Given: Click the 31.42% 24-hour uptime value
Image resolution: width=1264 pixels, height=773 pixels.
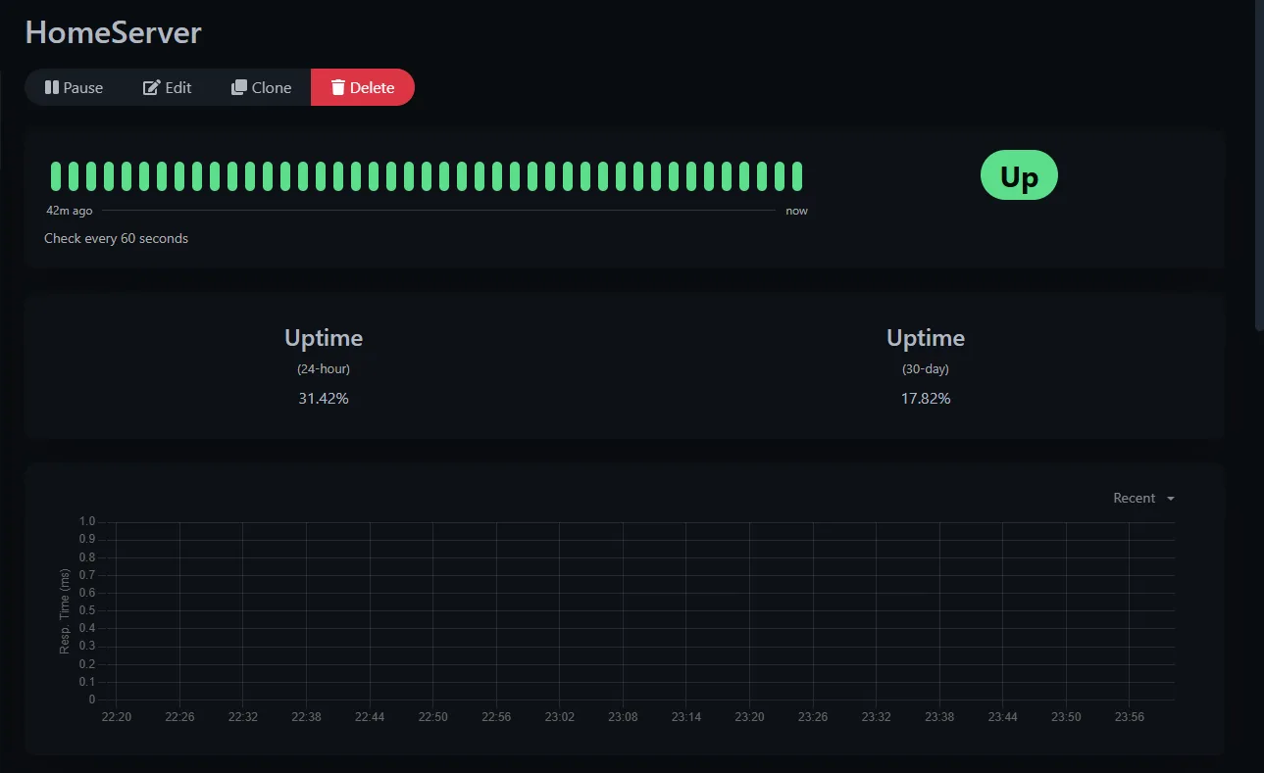Looking at the screenshot, I should (324, 399).
